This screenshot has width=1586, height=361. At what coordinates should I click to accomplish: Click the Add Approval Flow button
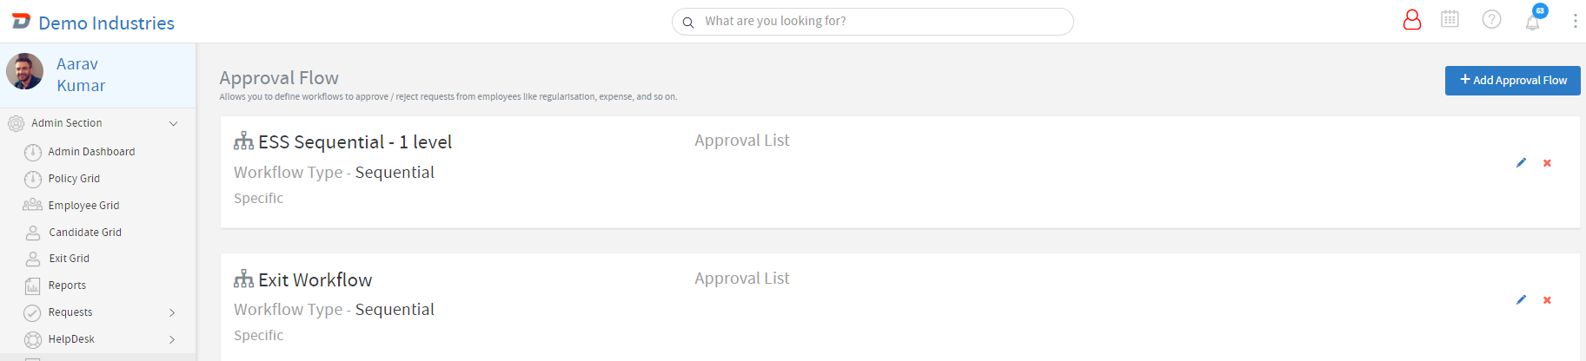(1512, 80)
